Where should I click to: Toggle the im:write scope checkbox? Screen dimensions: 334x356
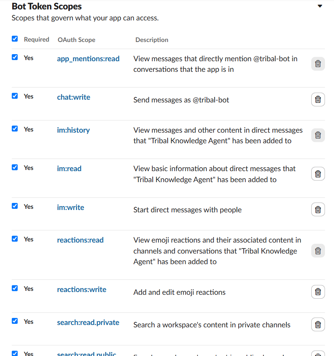point(15,206)
